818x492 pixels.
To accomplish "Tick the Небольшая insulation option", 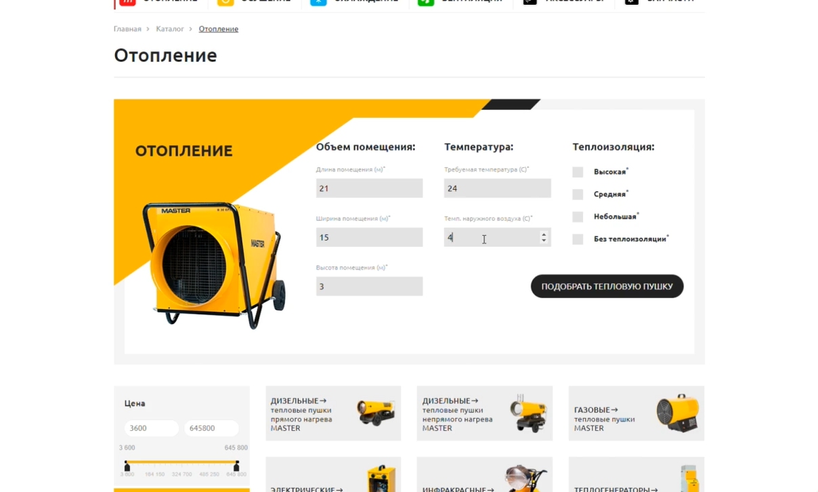I will [578, 217].
